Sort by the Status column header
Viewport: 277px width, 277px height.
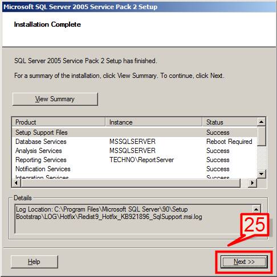point(230,122)
